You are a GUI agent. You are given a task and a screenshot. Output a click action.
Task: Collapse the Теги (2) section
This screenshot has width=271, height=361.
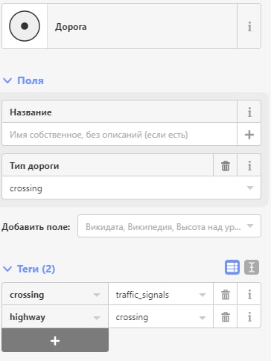(29, 269)
